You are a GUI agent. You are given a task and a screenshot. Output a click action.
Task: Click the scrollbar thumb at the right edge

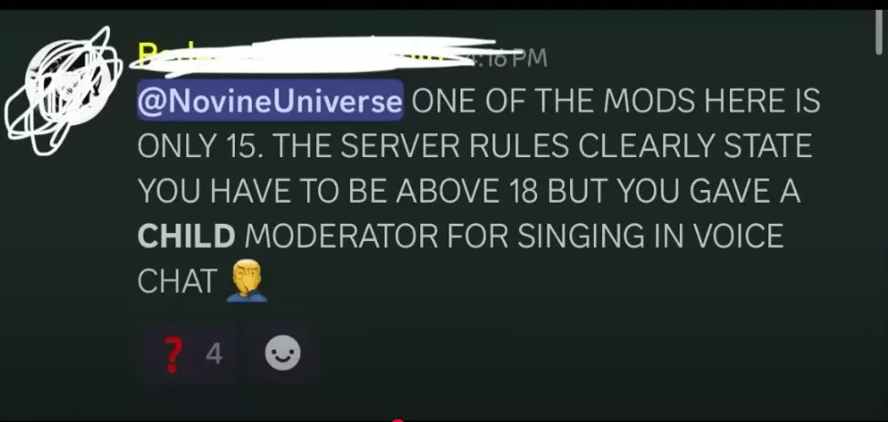(x=881, y=32)
